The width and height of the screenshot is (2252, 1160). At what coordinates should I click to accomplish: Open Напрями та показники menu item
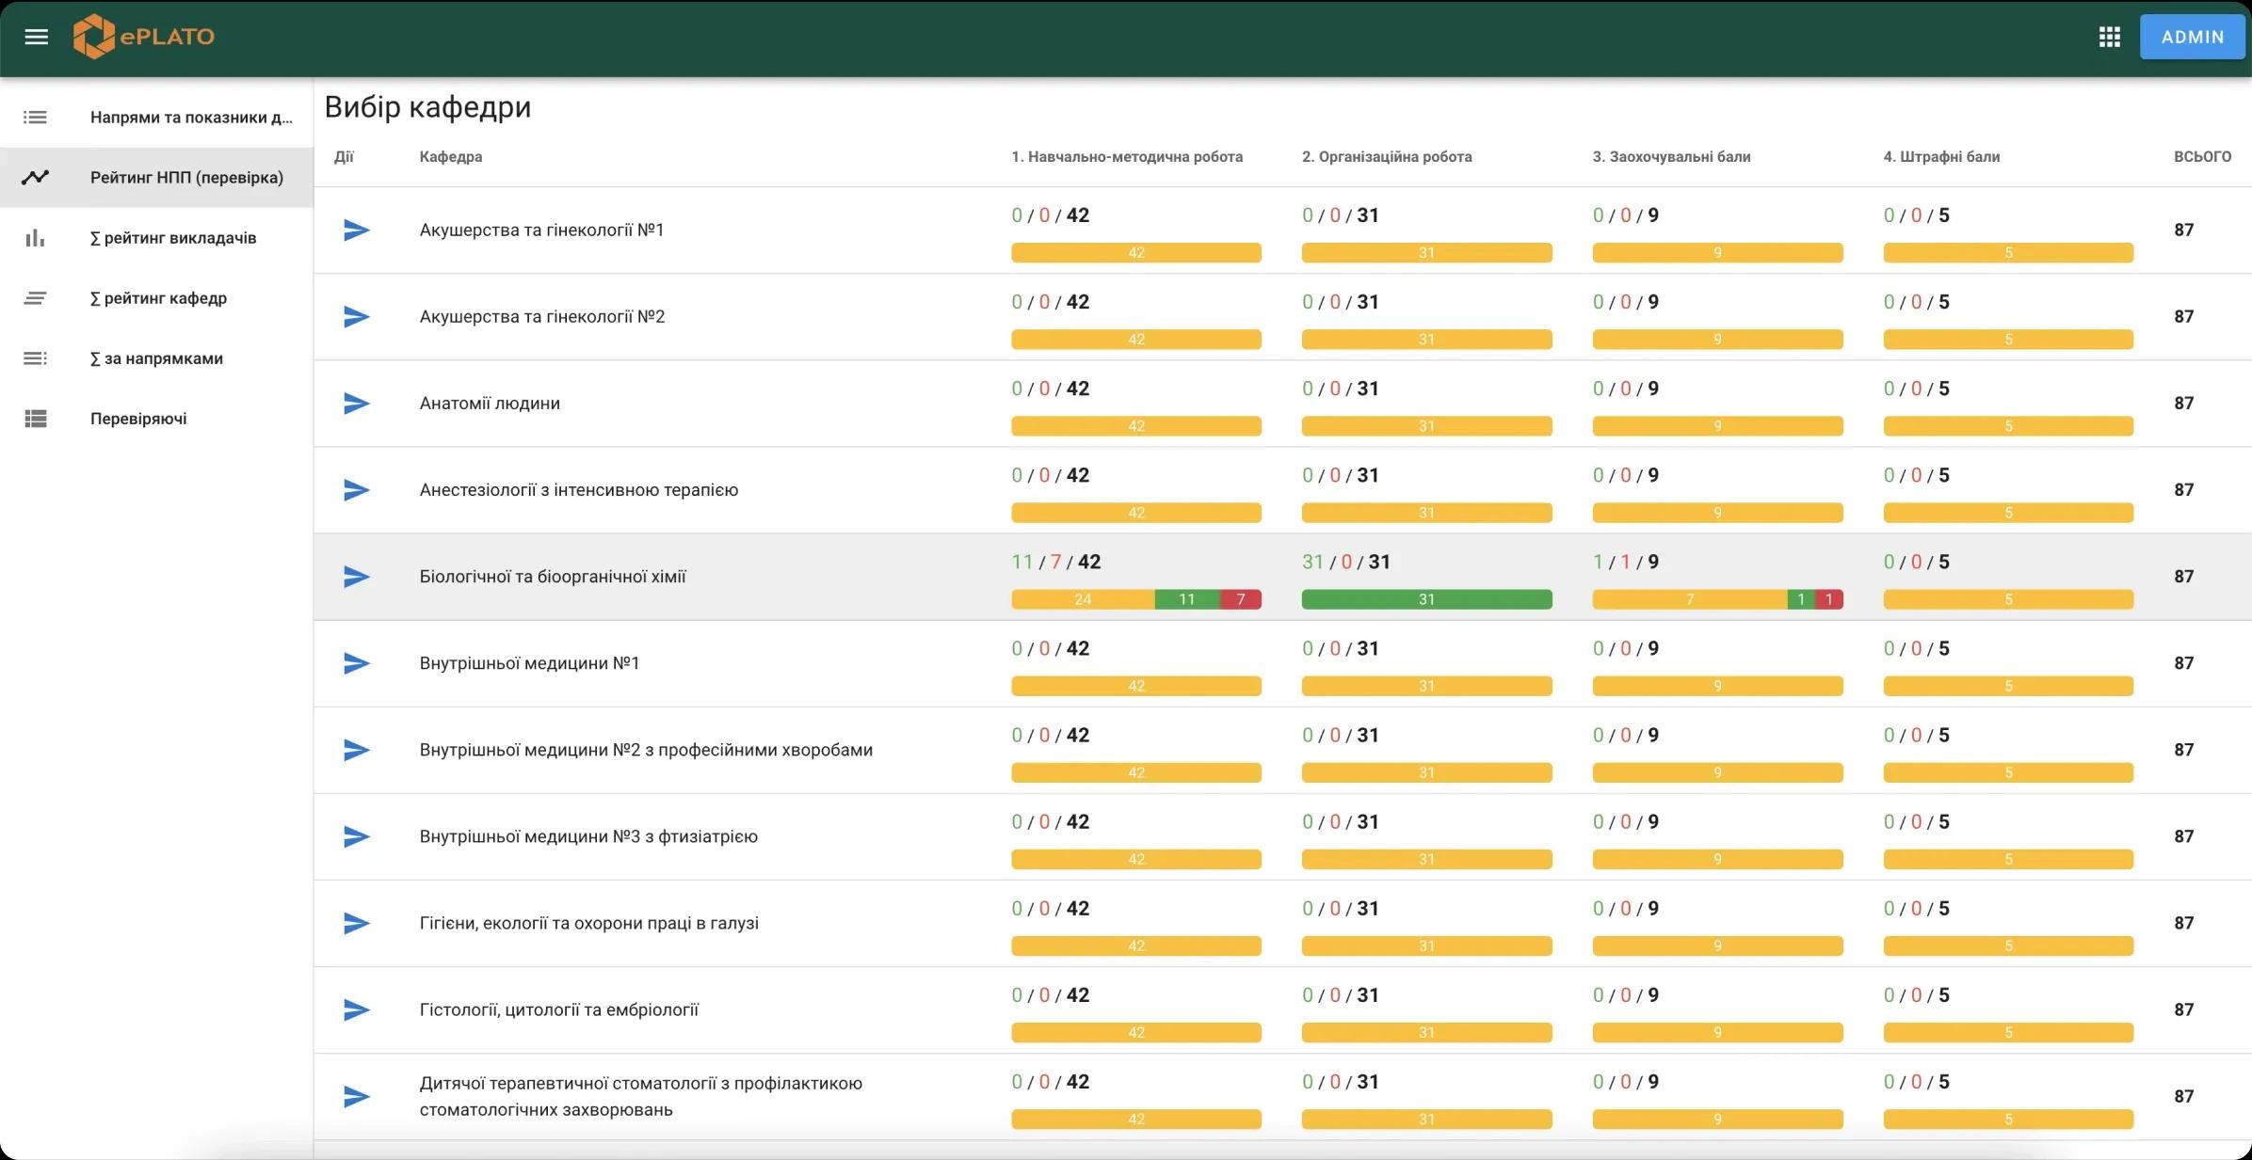click(x=191, y=118)
